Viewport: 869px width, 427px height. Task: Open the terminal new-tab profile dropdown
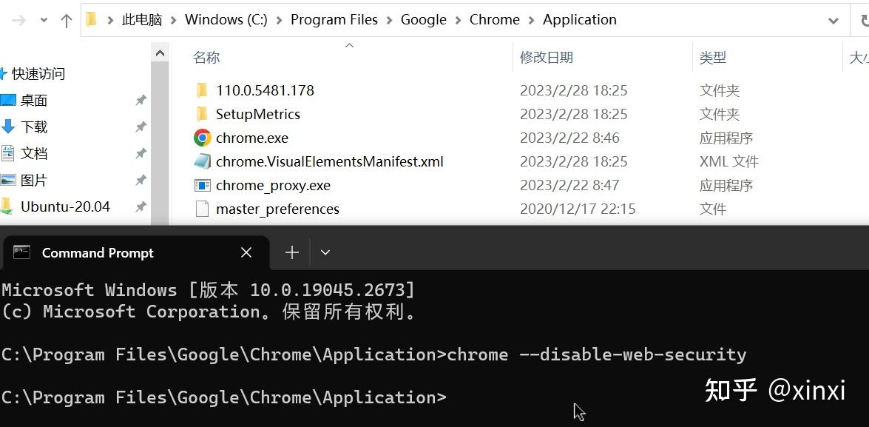coord(325,253)
